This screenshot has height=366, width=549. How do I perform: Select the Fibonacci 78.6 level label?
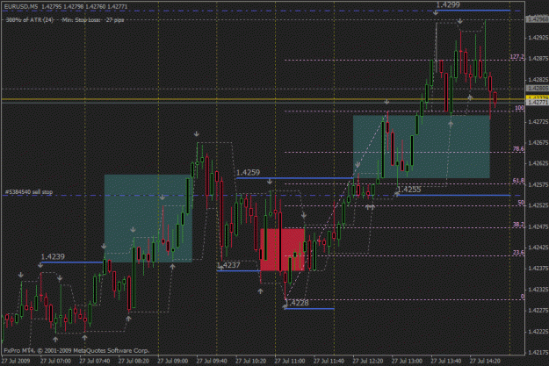point(518,148)
